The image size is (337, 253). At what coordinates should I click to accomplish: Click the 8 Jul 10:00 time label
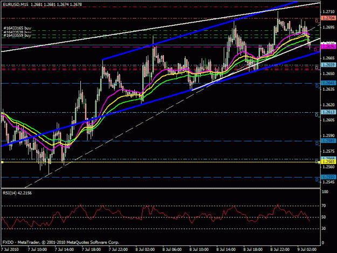[x=199, y=250]
